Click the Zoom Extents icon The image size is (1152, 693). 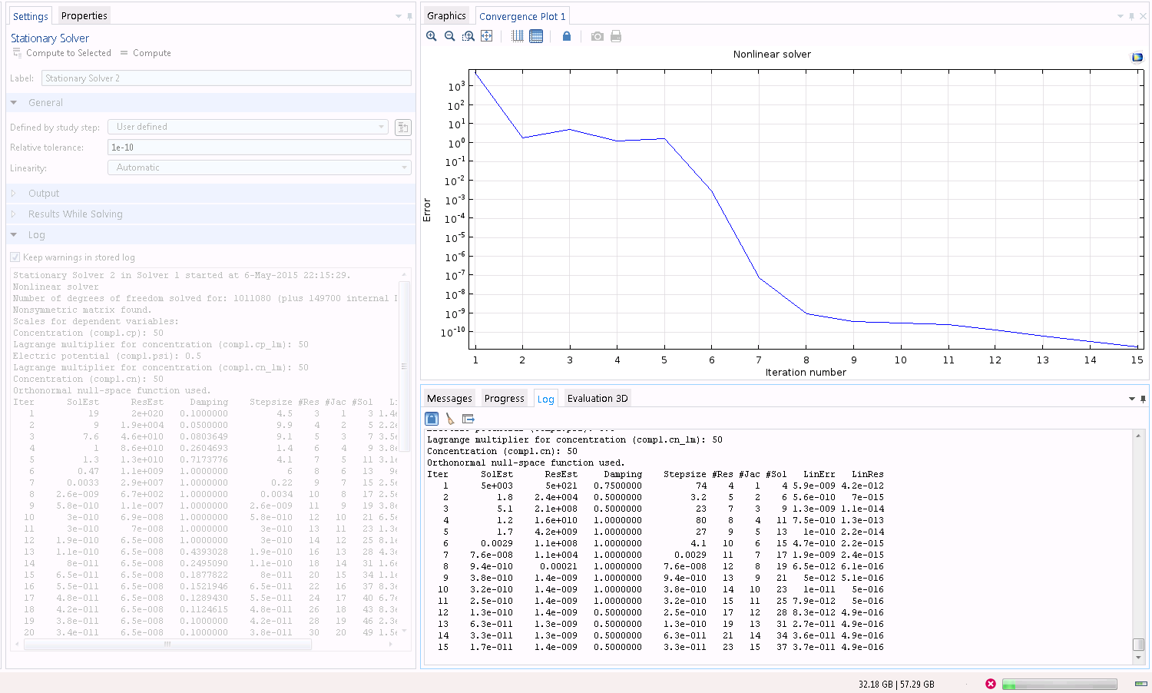(487, 36)
